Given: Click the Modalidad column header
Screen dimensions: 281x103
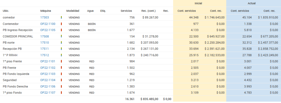Looking at the screenshot, I should coord(73,11).
